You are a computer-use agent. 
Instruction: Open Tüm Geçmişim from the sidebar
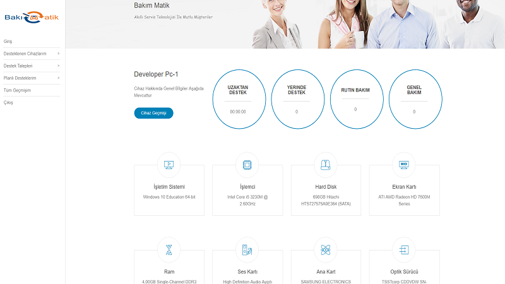17,90
